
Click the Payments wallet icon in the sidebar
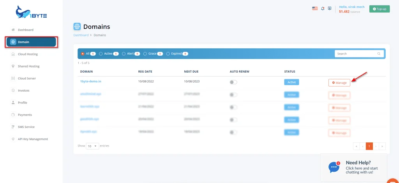(13, 115)
